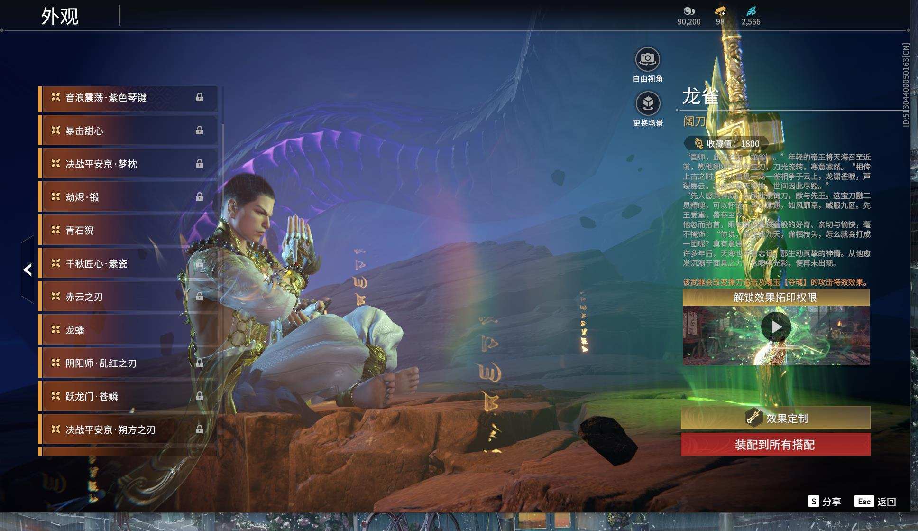Image resolution: width=918 pixels, height=531 pixels.
Task: Click the 阔刀 weapon type label
Action: [694, 122]
